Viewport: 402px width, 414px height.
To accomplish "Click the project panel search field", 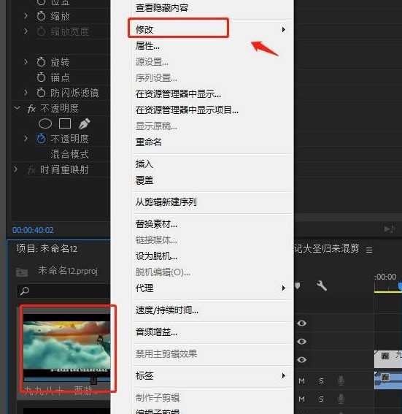I will coord(63,291).
